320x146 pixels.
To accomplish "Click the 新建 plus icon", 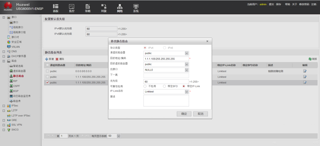I will pyautogui.click(x=46, y=59).
